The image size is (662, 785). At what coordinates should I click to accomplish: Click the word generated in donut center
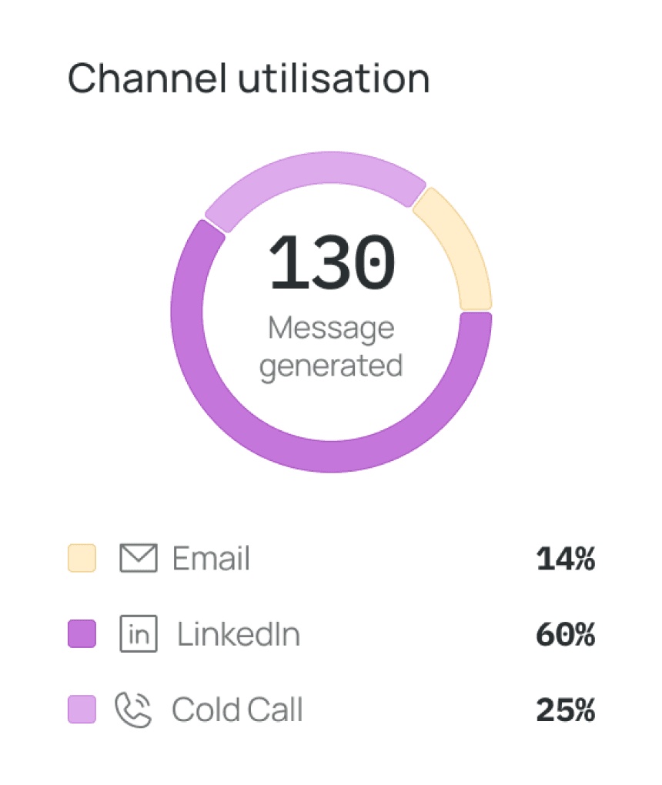[x=331, y=366]
